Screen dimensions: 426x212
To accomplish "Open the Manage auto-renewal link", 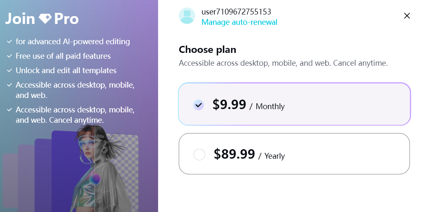I will coord(239,22).
